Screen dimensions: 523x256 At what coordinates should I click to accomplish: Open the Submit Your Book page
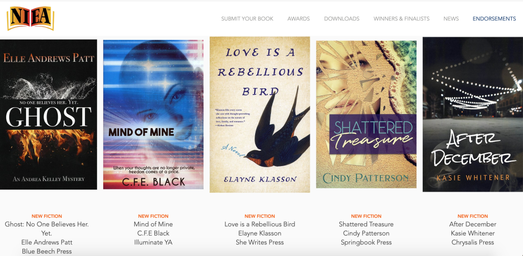[x=247, y=19]
